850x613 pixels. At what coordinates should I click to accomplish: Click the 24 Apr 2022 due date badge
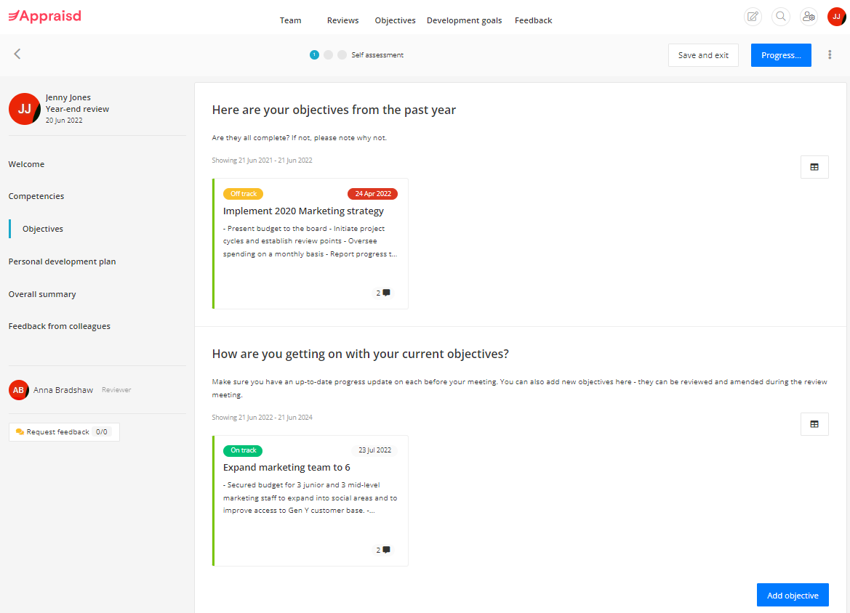click(x=372, y=194)
